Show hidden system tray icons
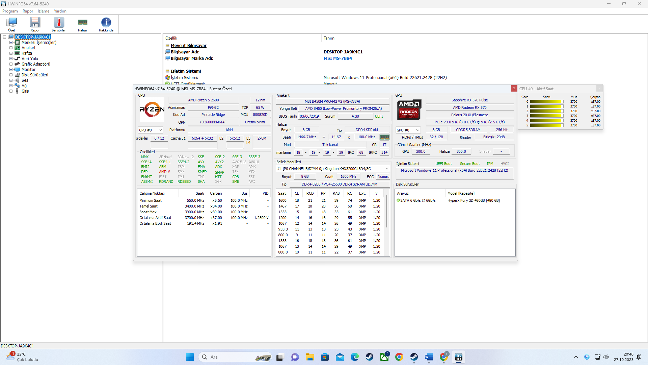The width and height of the screenshot is (648, 365). (576, 357)
